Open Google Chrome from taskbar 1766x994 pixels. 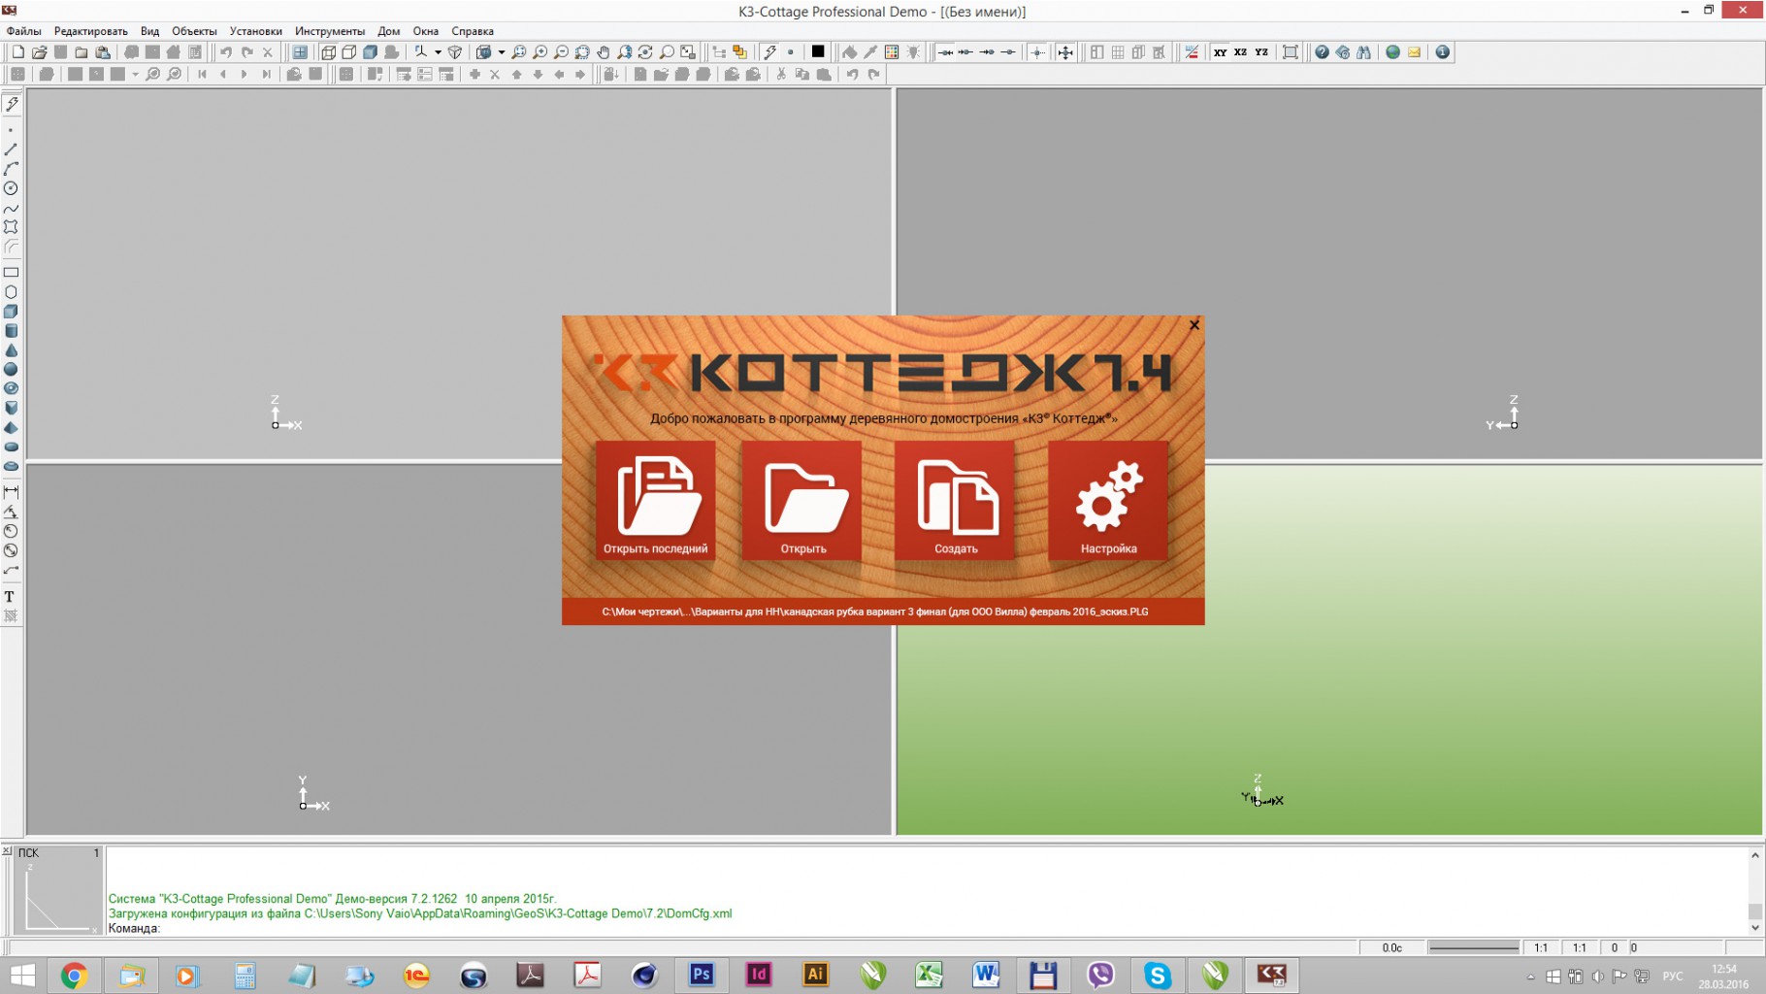point(74,975)
